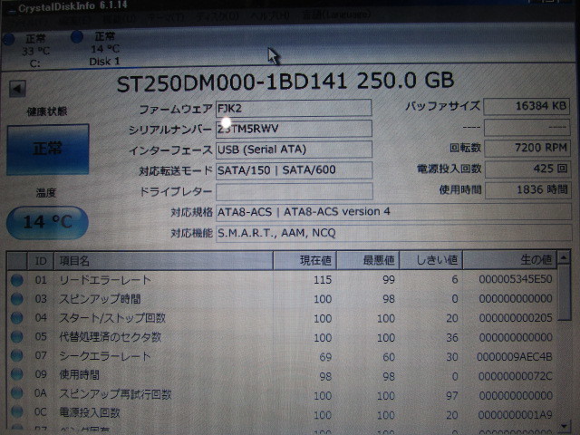The width and height of the screenshot is (580, 435).
Task: Click the しきい値 column header
Action: click(431, 260)
